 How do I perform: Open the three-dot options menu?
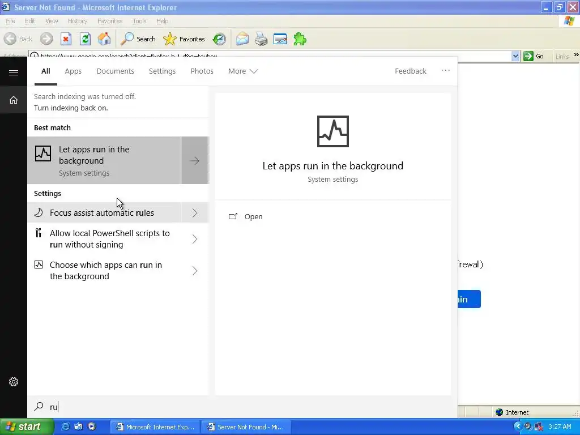(445, 70)
